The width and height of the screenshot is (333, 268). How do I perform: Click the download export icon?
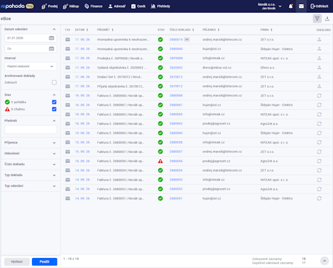327,19
